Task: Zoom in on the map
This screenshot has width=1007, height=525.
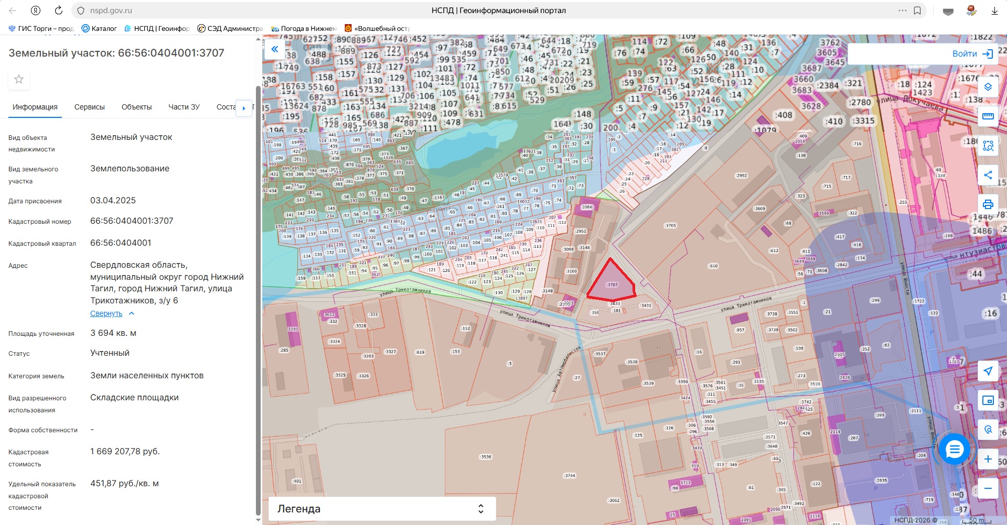Action: pos(988,459)
